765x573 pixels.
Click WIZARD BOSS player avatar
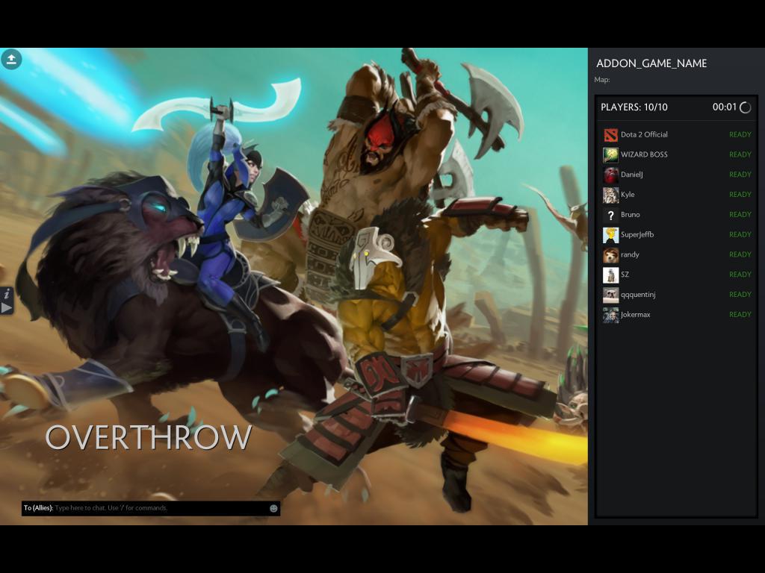click(610, 155)
